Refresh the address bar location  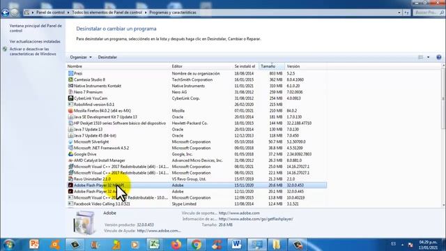(407, 13)
